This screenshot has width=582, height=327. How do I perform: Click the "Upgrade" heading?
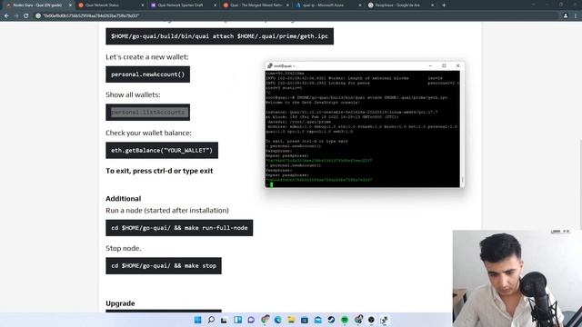click(120, 303)
